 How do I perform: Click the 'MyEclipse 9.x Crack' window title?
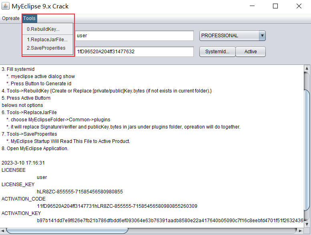pyautogui.click(x=40, y=6)
